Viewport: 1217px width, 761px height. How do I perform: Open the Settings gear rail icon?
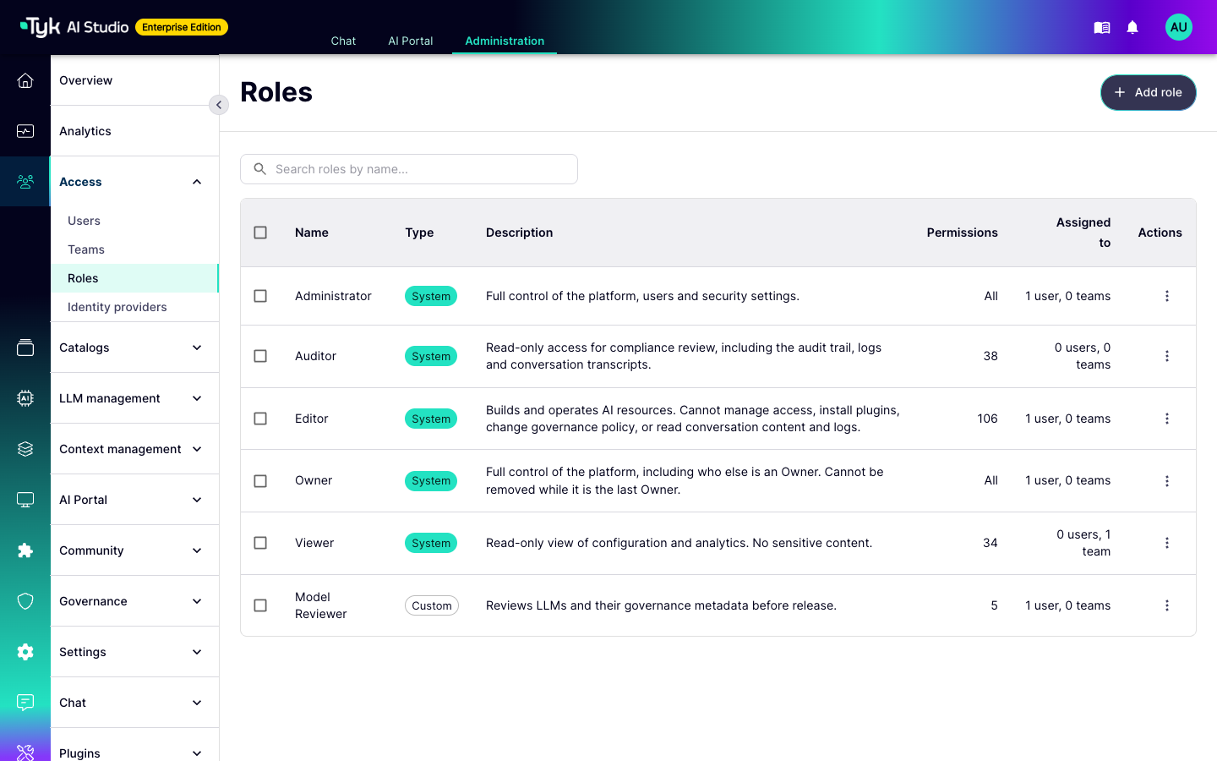(x=25, y=652)
